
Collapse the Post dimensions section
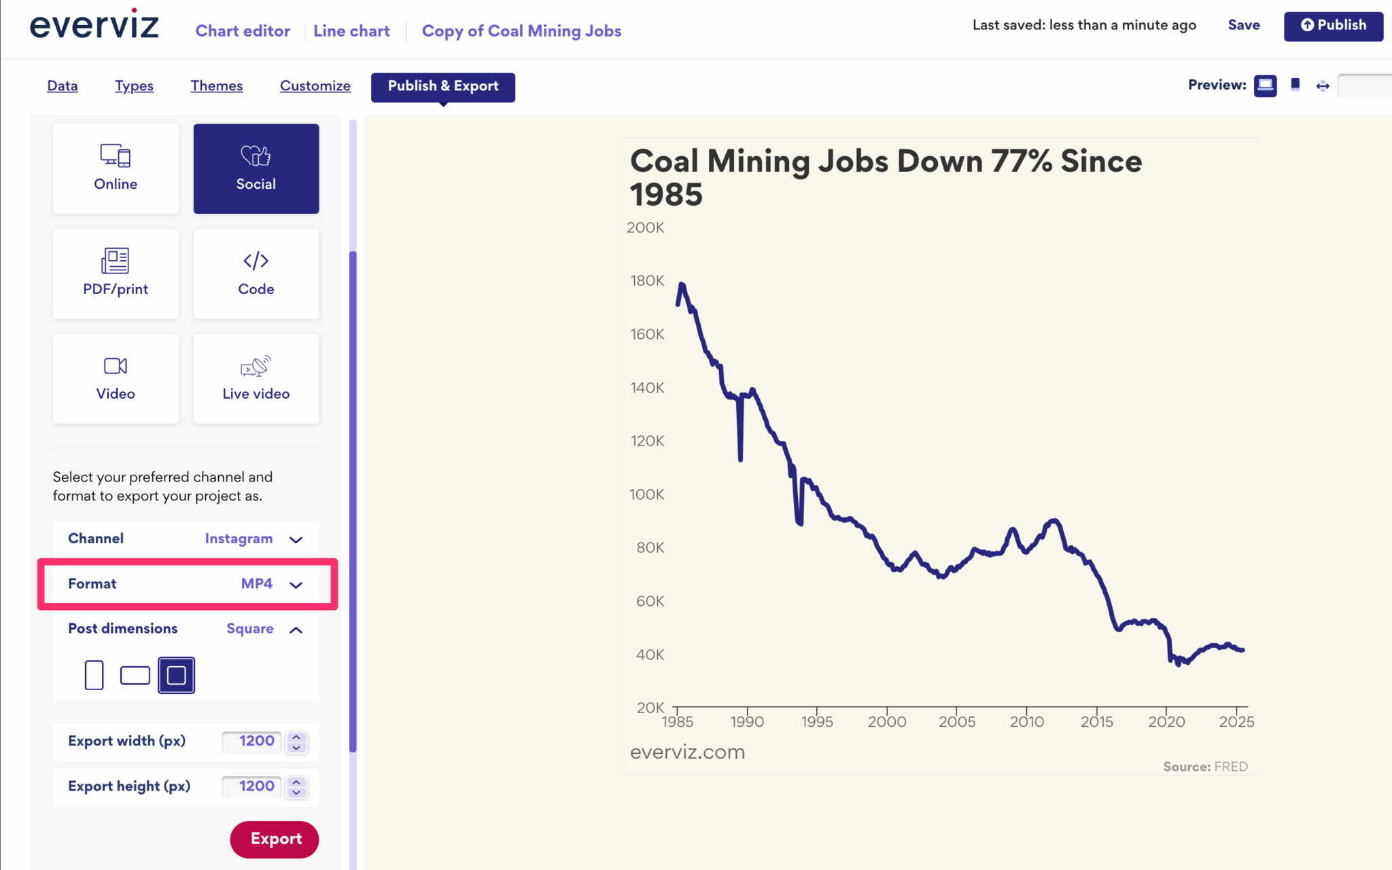click(x=296, y=630)
